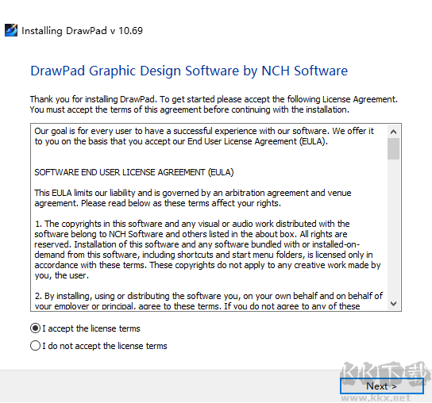Click the scrollbar track below the thumb

[x=393, y=228]
